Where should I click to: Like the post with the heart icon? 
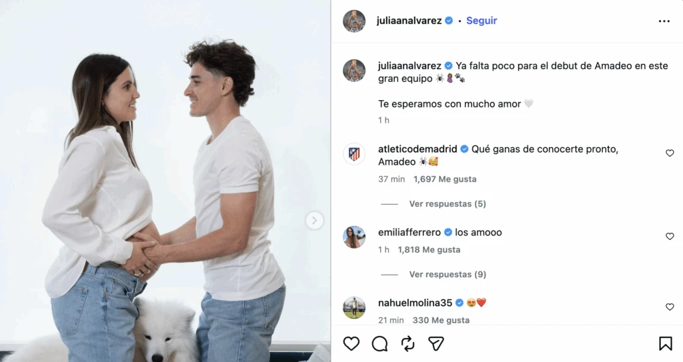coord(351,344)
